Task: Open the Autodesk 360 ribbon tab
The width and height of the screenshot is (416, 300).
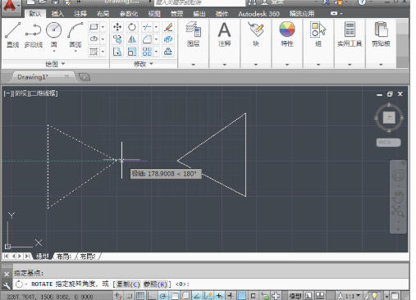Action: point(258,13)
